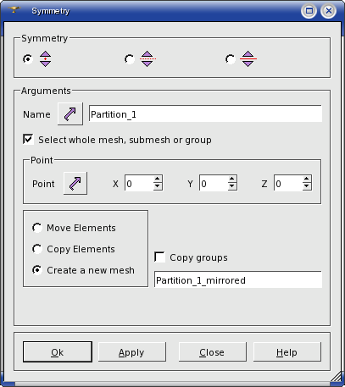Increase the X coordinate with up arrow
The image size is (345, 387).
coord(158,179)
